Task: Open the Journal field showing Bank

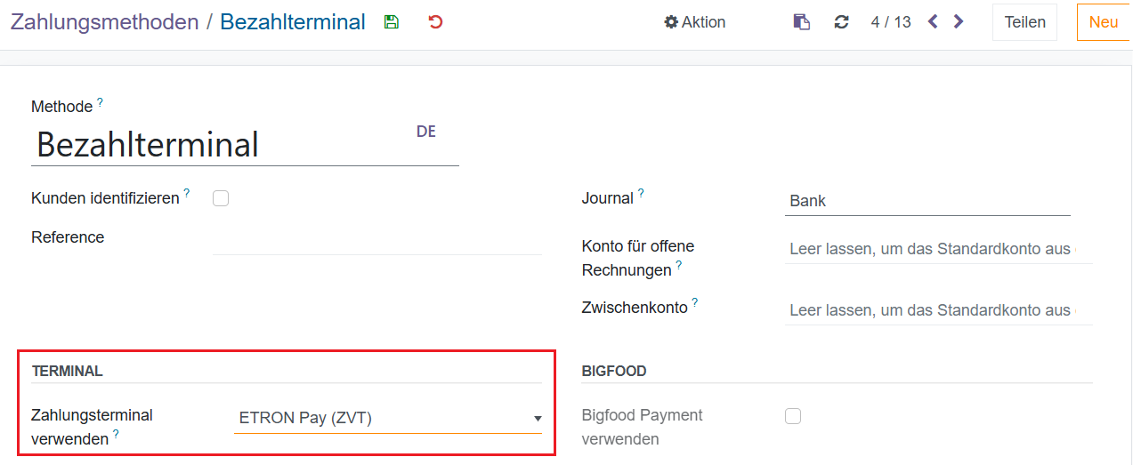Action: (x=927, y=201)
